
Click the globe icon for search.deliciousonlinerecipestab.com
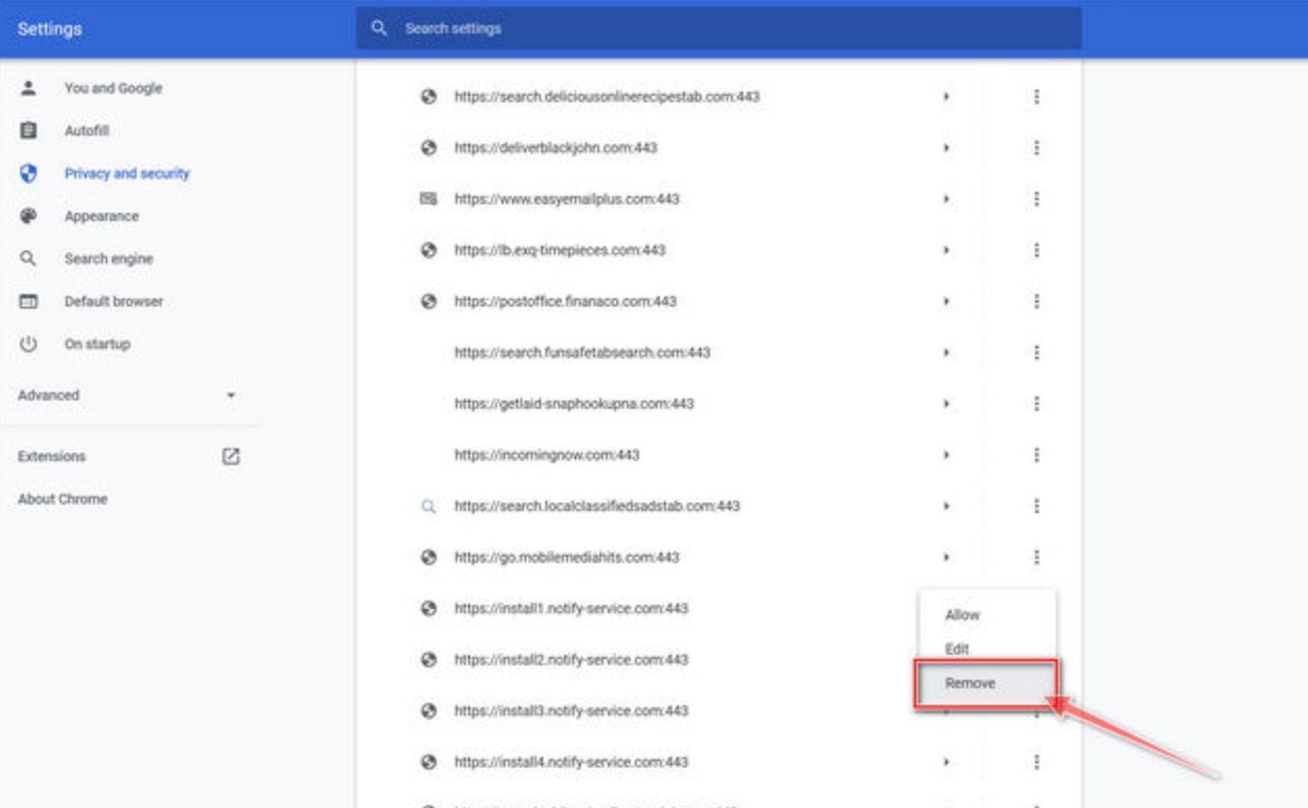tap(428, 97)
